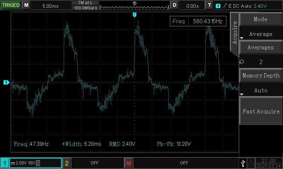Click the math channel OFF status
The width and height of the screenshot is (283, 169).
pyautogui.click(x=184, y=163)
